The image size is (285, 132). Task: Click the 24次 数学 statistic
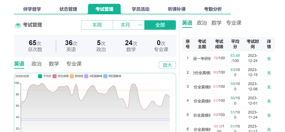[x=131, y=46]
